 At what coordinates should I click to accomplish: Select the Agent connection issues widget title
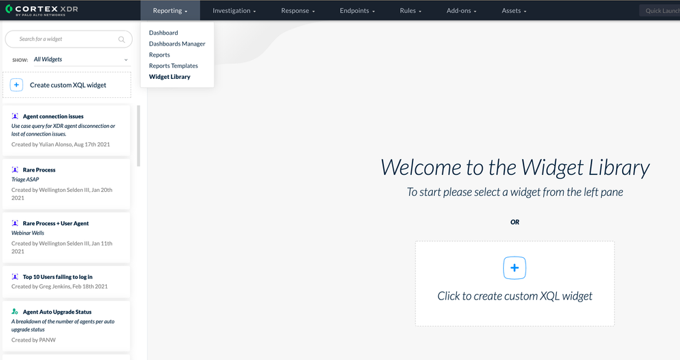tap(53, 116)
